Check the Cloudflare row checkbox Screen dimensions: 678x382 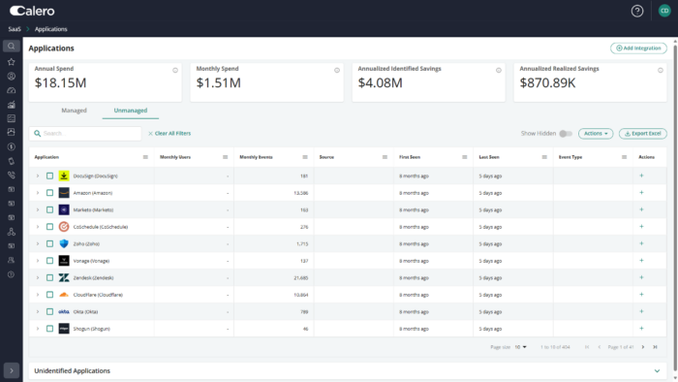pyautogui.click(x=49, y=294)
